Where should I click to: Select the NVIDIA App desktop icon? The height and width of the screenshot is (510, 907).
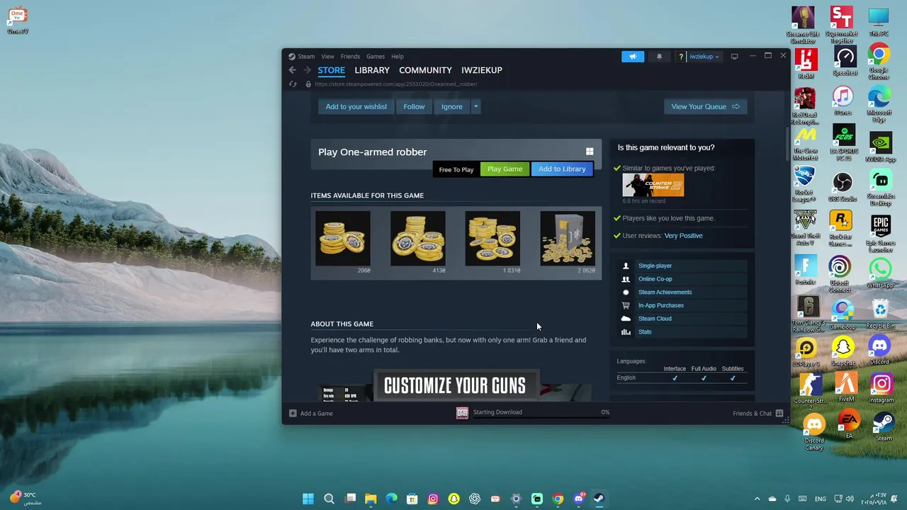[881, 147]
